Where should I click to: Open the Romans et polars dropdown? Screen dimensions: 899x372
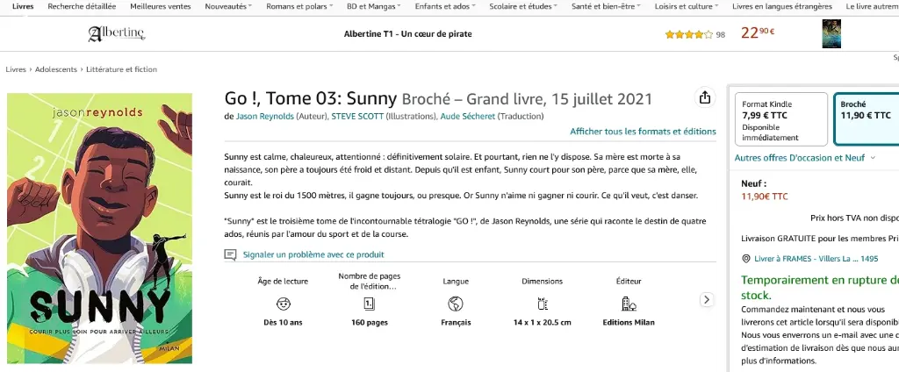[x=299, y=6]
